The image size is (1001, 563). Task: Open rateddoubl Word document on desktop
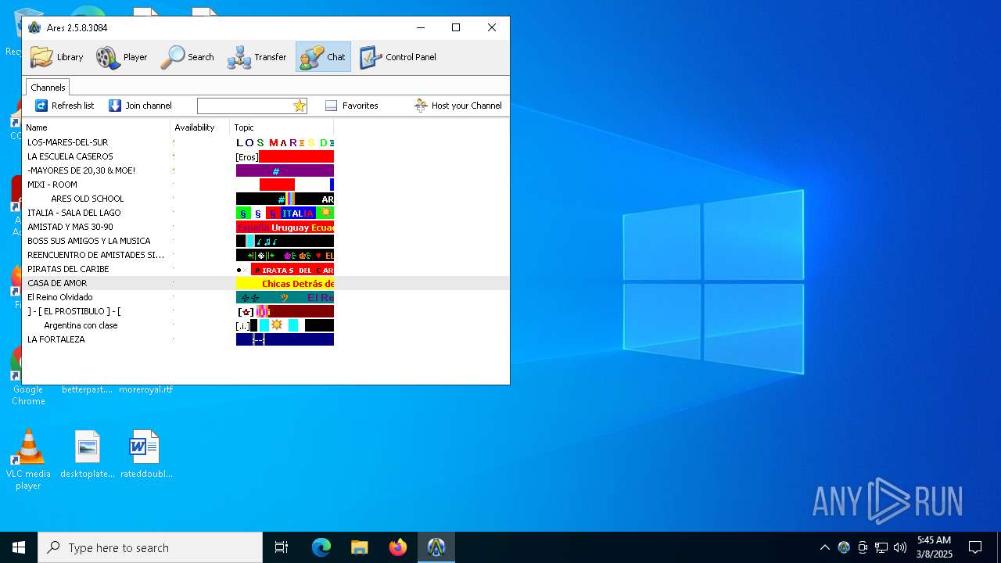[x=146, y=454]
